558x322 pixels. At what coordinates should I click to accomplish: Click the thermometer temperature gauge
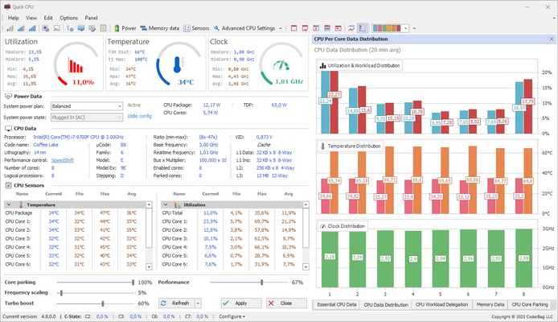click(x=179, y=67)
